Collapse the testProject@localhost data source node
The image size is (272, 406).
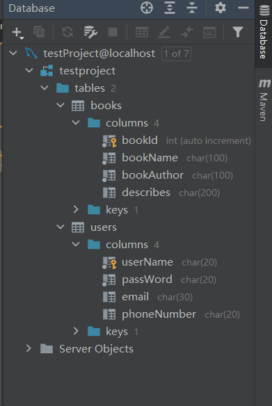(x=13, y=54)
